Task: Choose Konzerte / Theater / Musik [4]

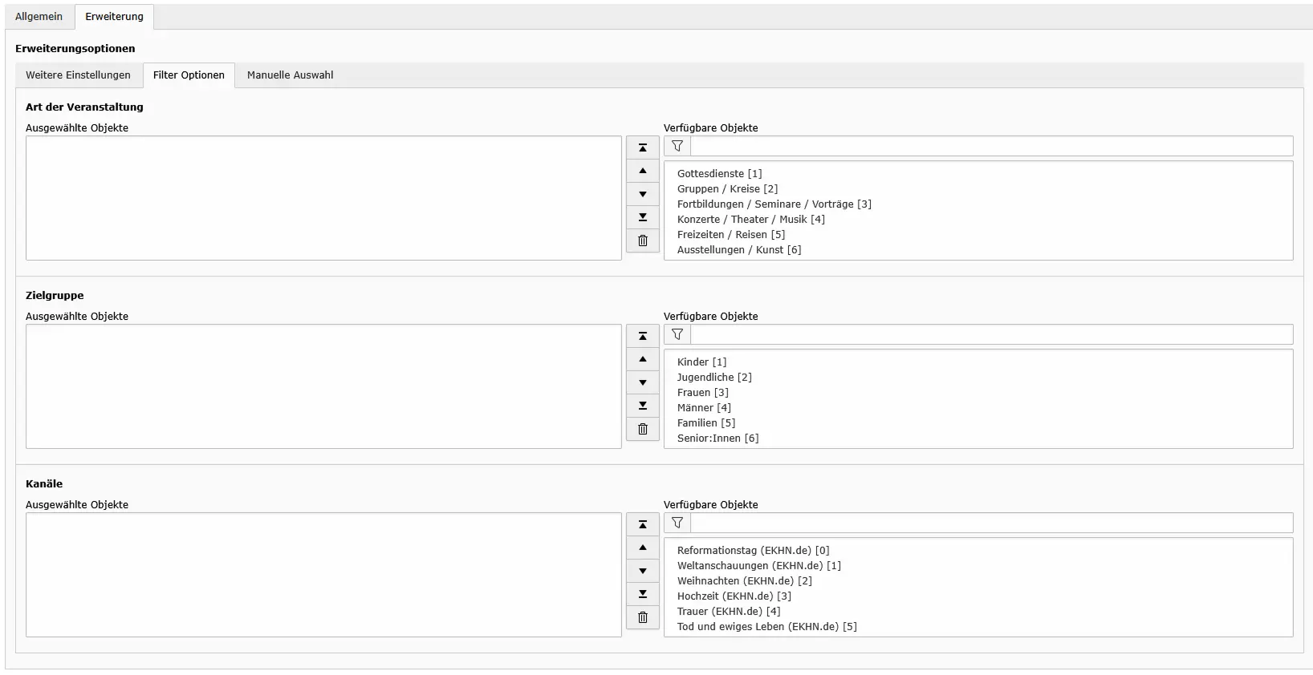Action: (x=750, y=220)
